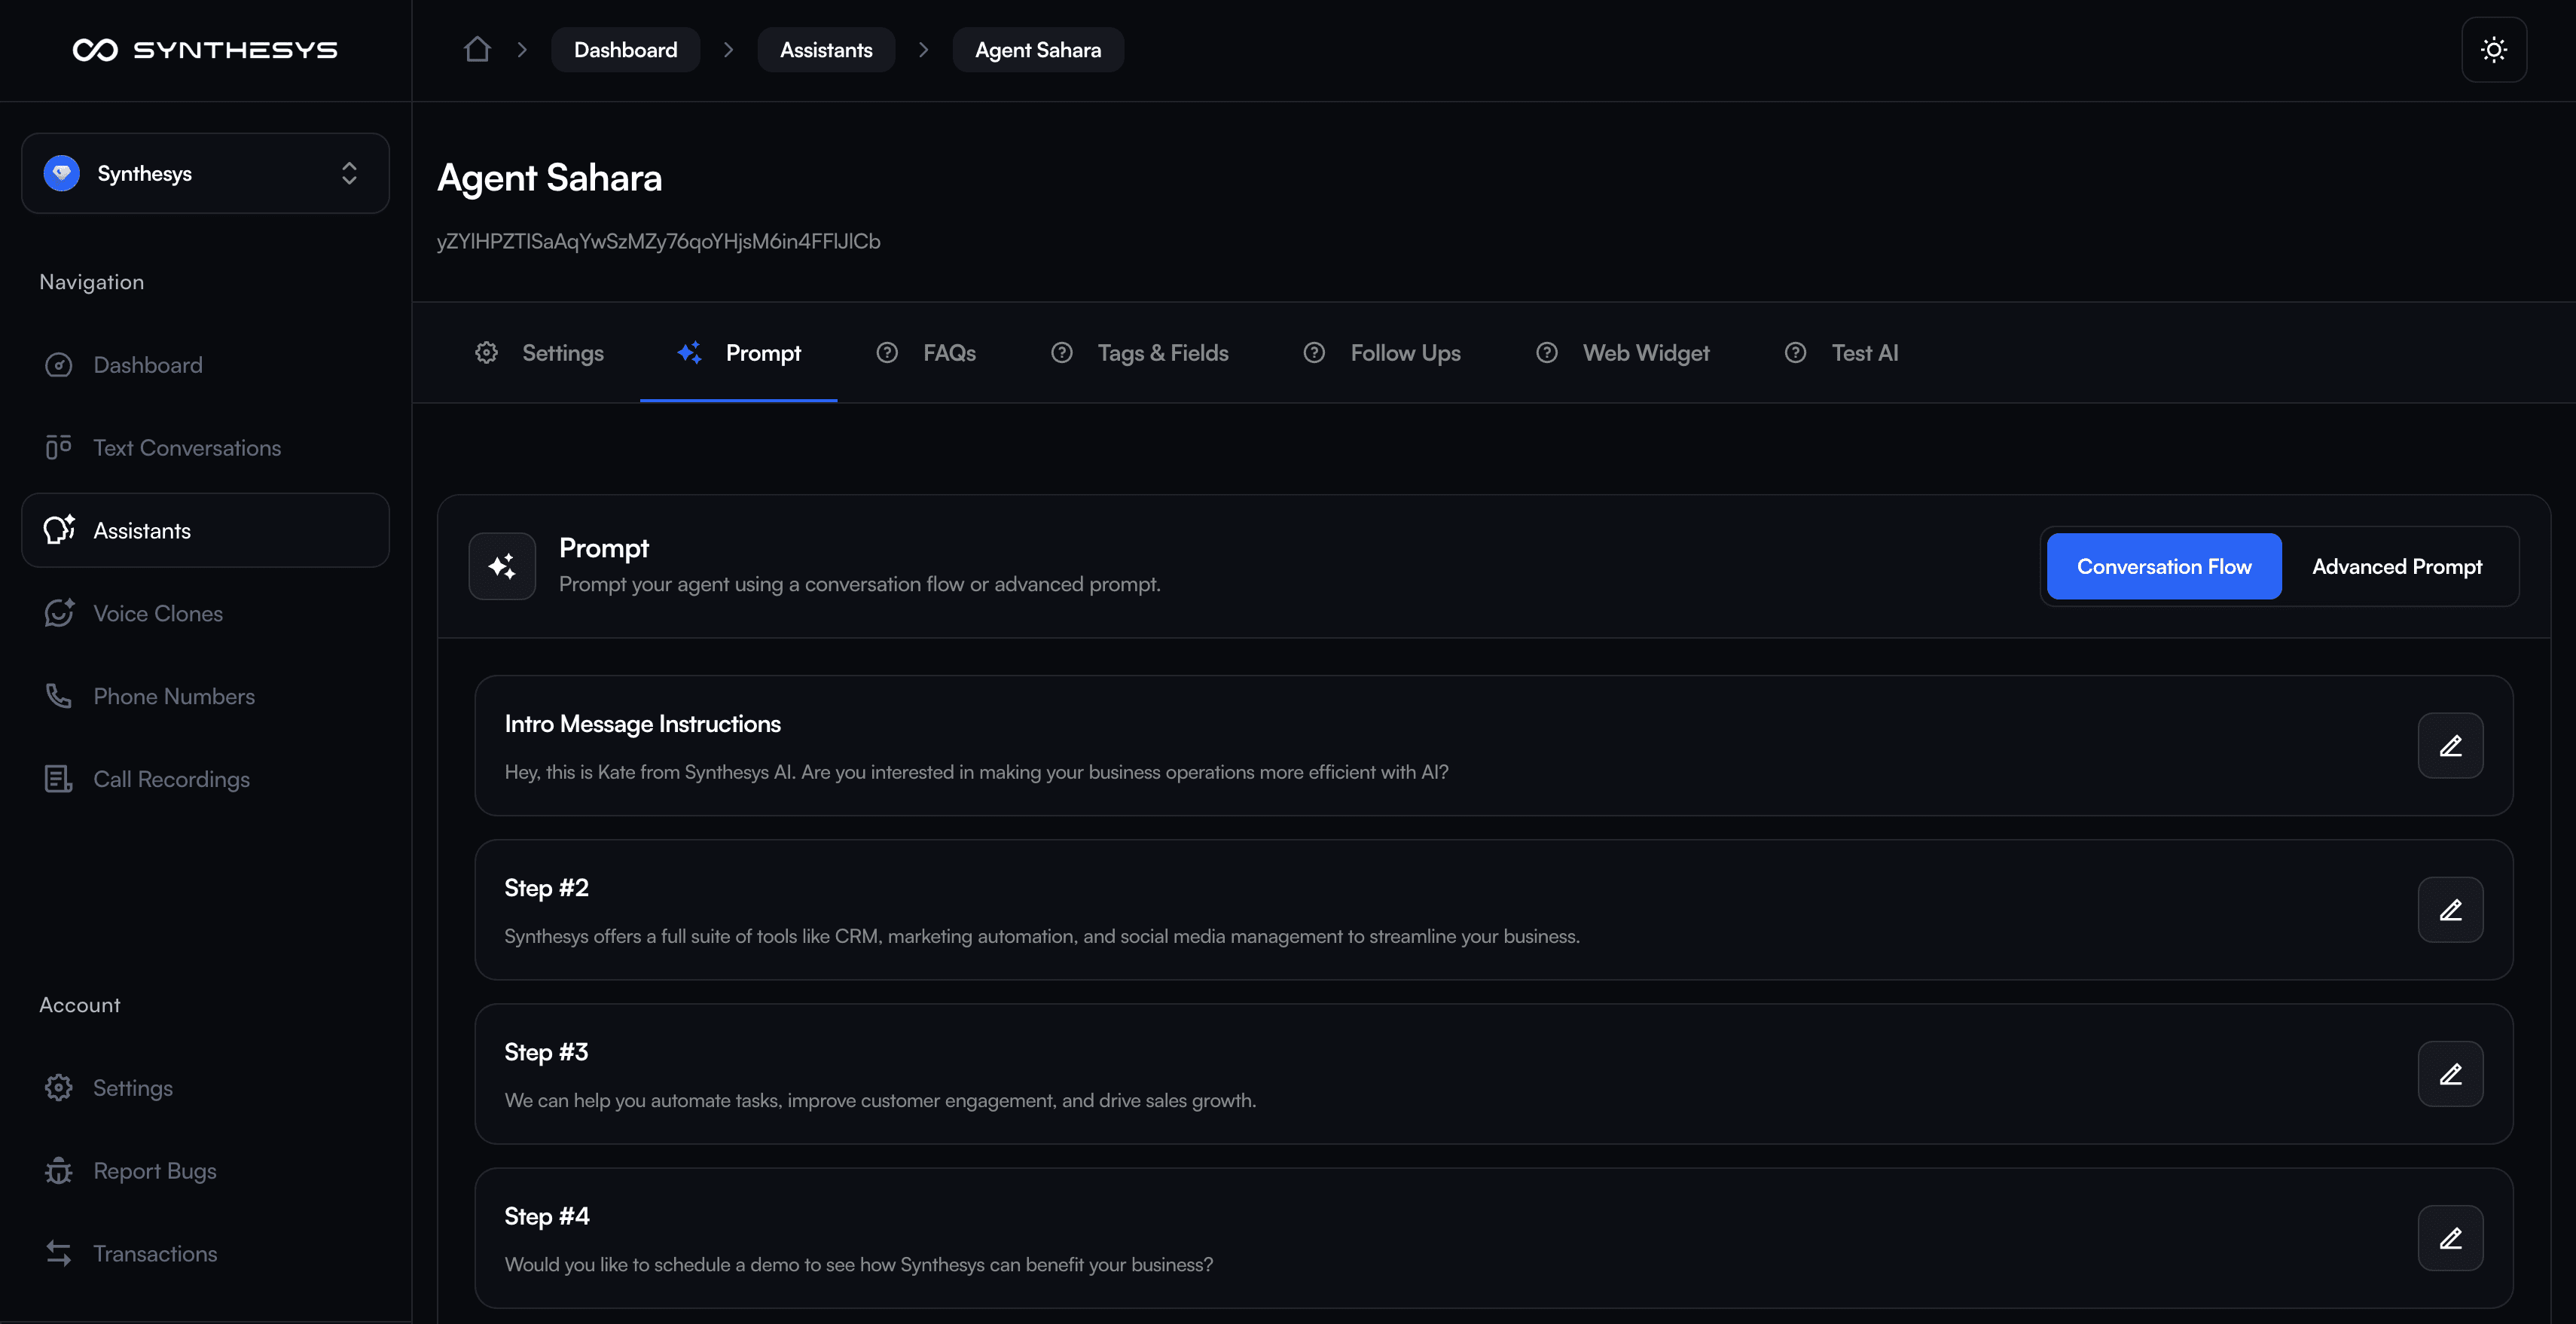2576x1324 pixels.
Task: Edit Step #4 with pencil icon
Action: [2449, 1238]
